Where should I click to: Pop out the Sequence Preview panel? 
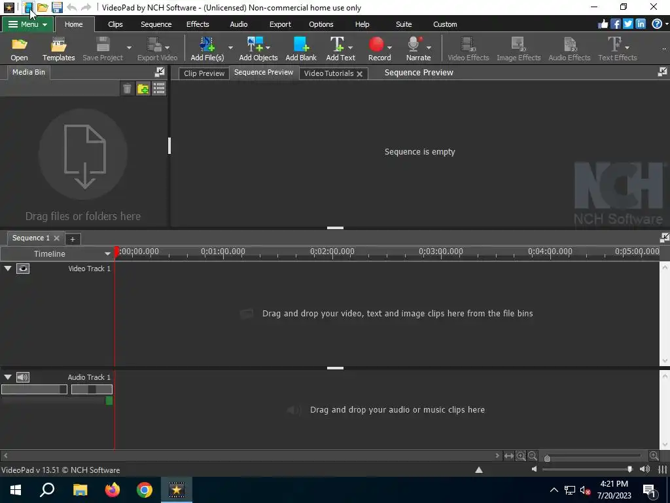coord(662,72)
